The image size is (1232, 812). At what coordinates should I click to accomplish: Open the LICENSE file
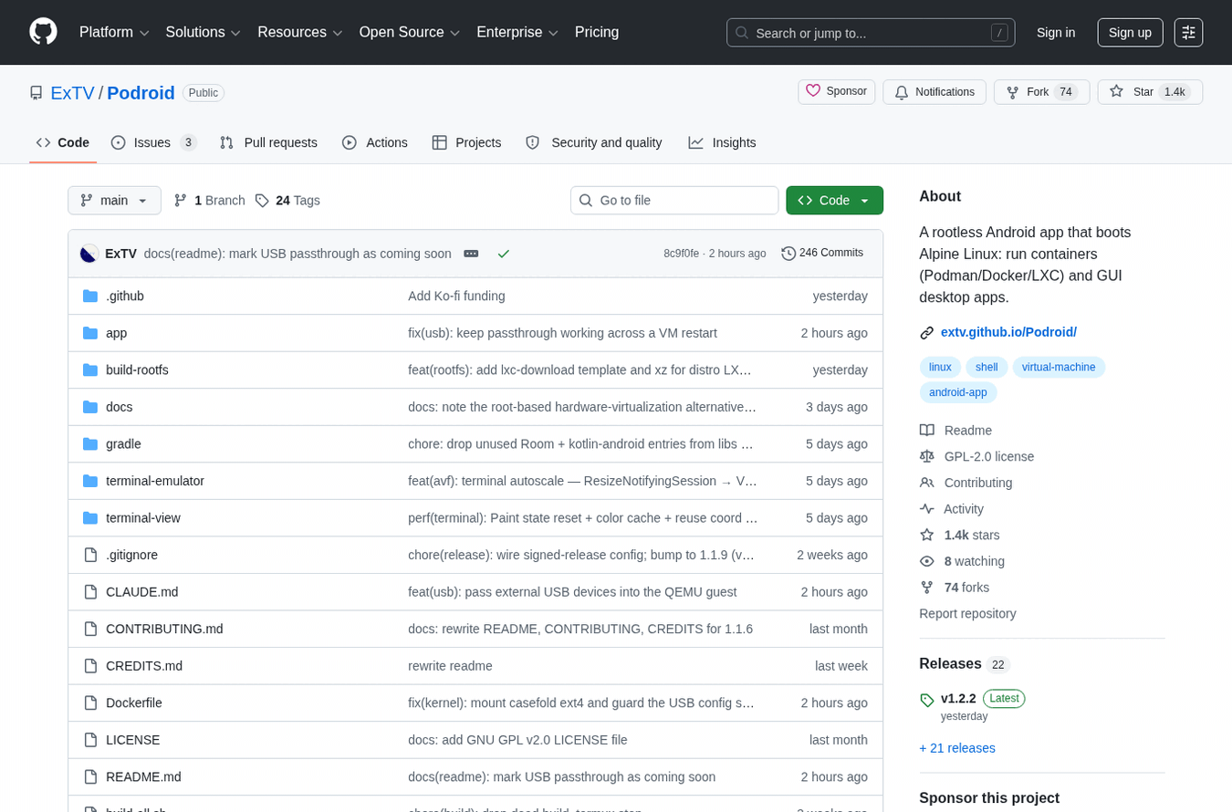pyautogui.click(x=133, y=740)
